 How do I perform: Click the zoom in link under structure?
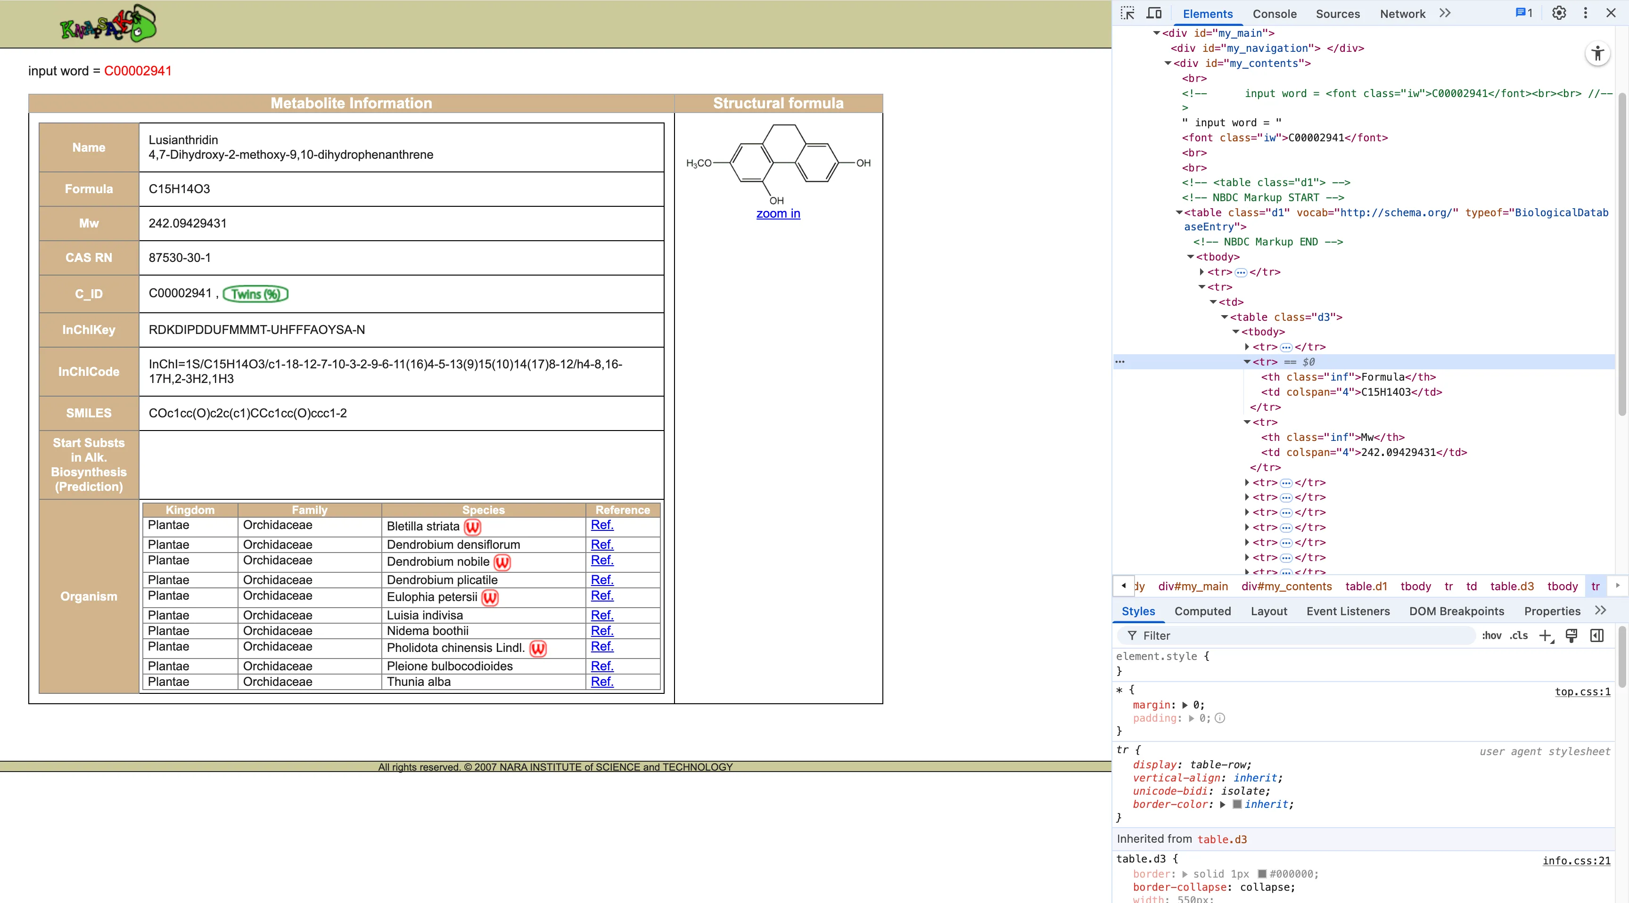[x=778, y=213]
